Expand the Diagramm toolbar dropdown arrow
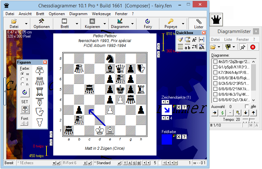The image size is (262, 169). [132, 24]
